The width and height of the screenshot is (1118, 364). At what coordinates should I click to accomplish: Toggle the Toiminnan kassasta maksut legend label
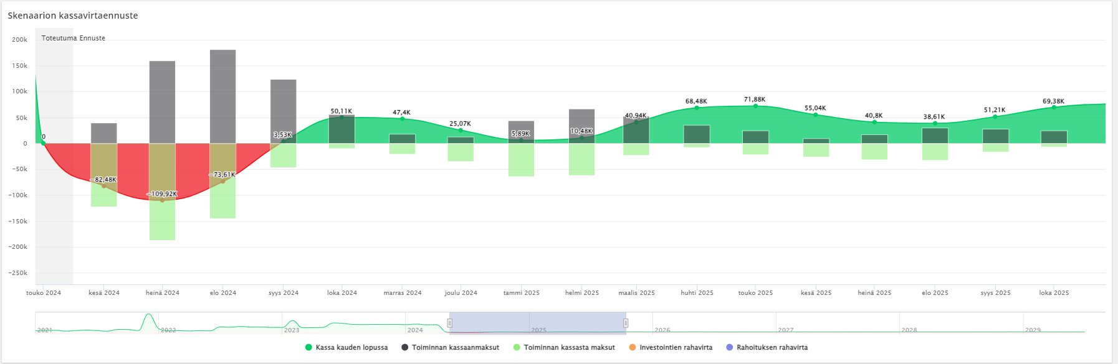coord(569,347)
